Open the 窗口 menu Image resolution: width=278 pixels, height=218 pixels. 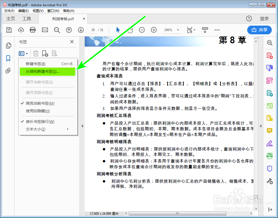[53, 11]
